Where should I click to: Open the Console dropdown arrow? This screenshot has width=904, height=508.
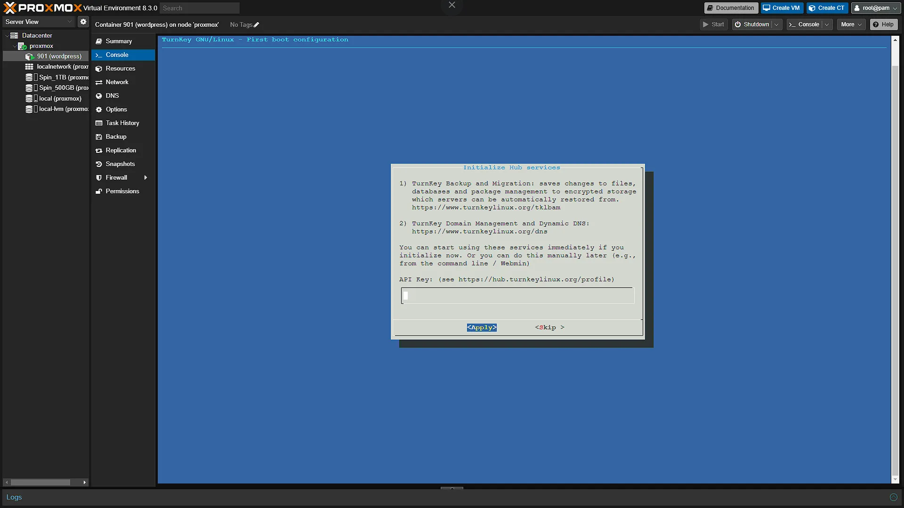pyautogui.click(x=827, y=24)
